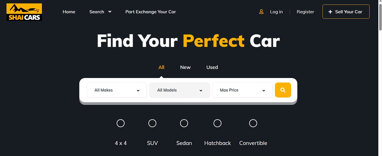Viewport: 382px width, 156px height.
Task: Select the SUV body type circle
Action: pyautogui.click(x=152, y=123)
